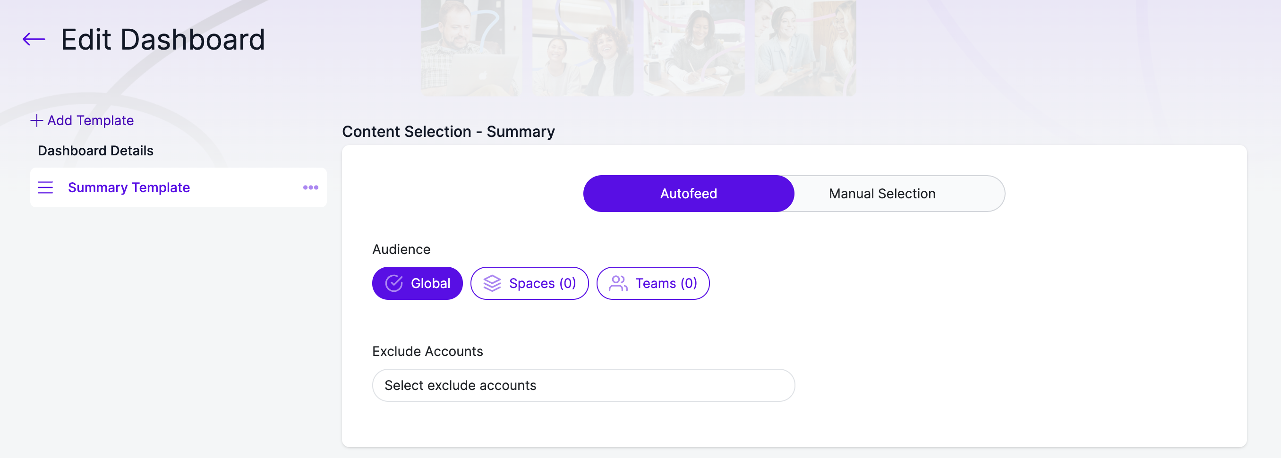This screenshot has height=458, width=1281.
Task: Click the two laughing women header photo
Action: pos(583,48)
